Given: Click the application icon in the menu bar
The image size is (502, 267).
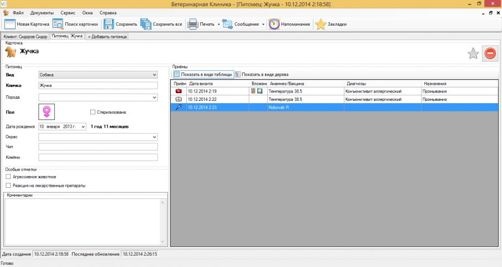Looking at the screenshot, I should click(x=6, y=13).
